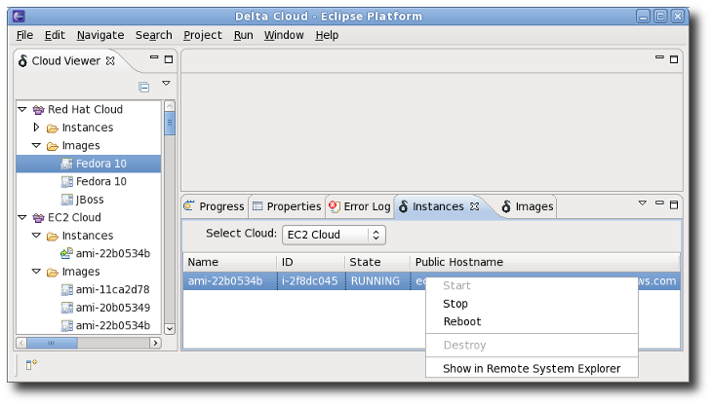Click the EC2 Cloud icon

click(x=39, y=218)
